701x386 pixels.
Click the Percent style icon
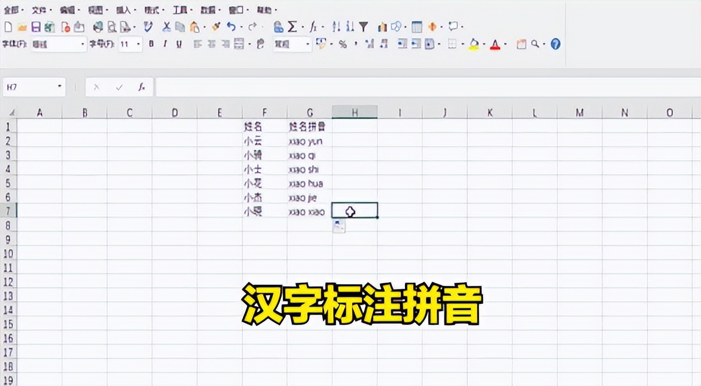(x=342, y=44)
